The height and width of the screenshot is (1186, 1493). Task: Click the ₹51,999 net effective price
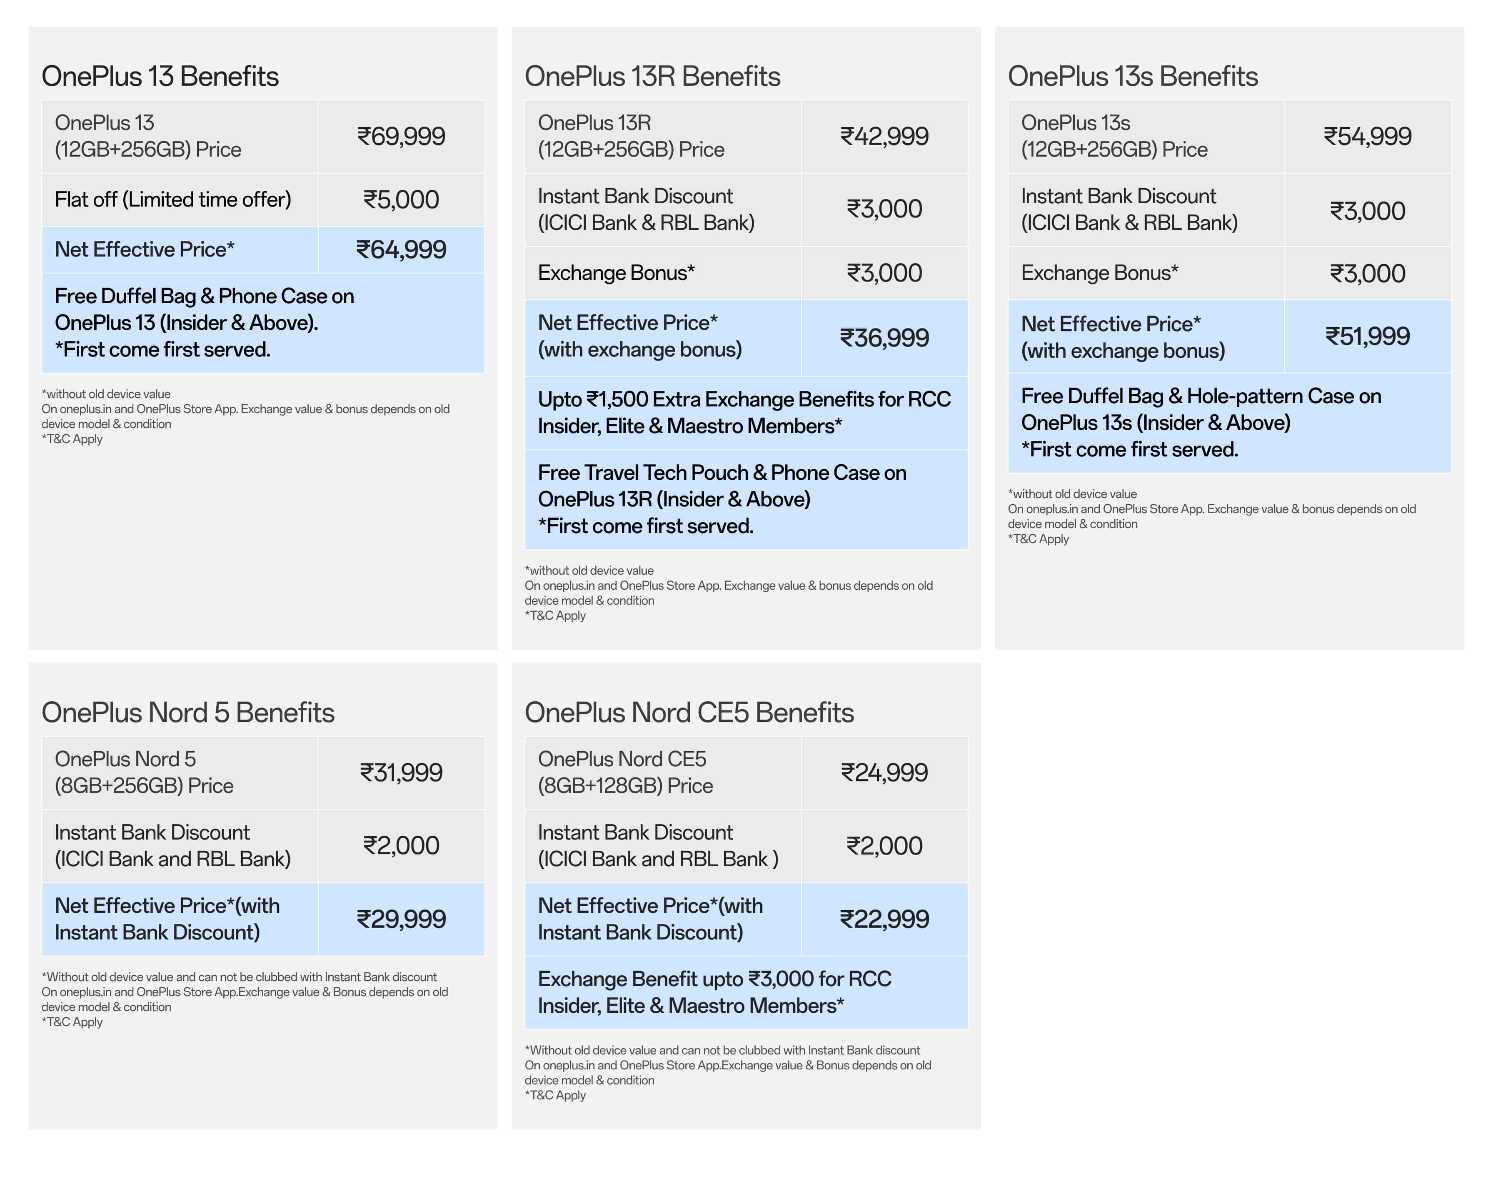[1367, 336]
